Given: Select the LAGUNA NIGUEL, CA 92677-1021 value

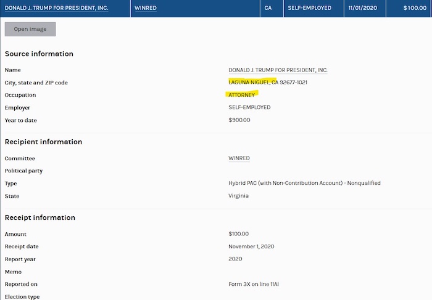Looking at the screenshot, I should [x=268, y=82].
